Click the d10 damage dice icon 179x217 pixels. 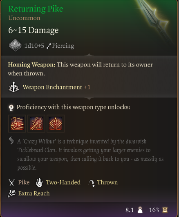(15, 45)
